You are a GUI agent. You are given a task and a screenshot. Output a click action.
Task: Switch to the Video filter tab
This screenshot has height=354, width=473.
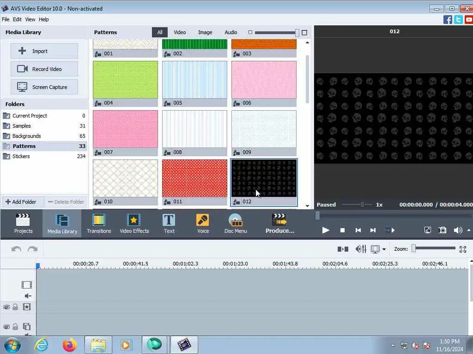coord(180,32)
